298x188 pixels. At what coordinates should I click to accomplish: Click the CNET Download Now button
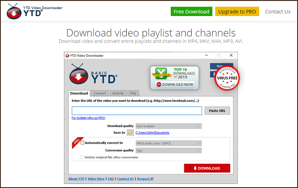tap(175, 84)
